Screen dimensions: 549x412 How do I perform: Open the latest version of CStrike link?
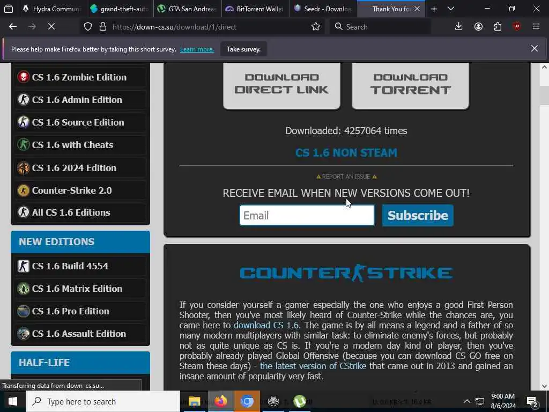[313, 366]
